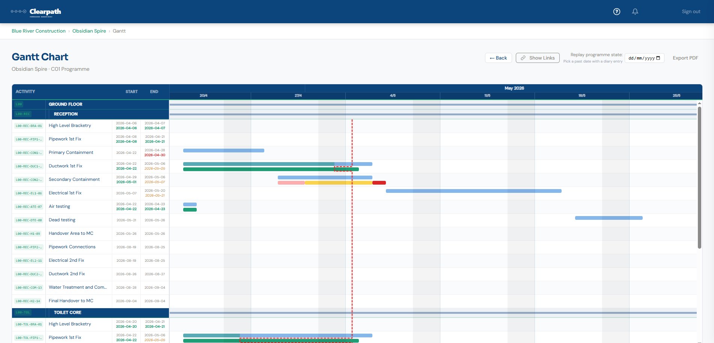Click the START column header
This screenshot has height=343, width=714.
click(131, 92)
